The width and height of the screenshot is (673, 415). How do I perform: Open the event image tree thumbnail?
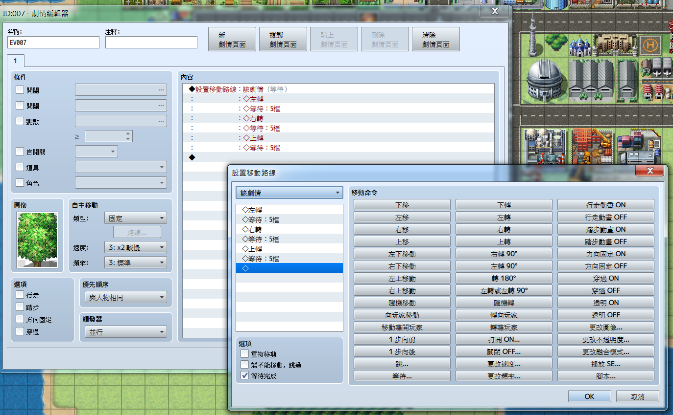37,240
